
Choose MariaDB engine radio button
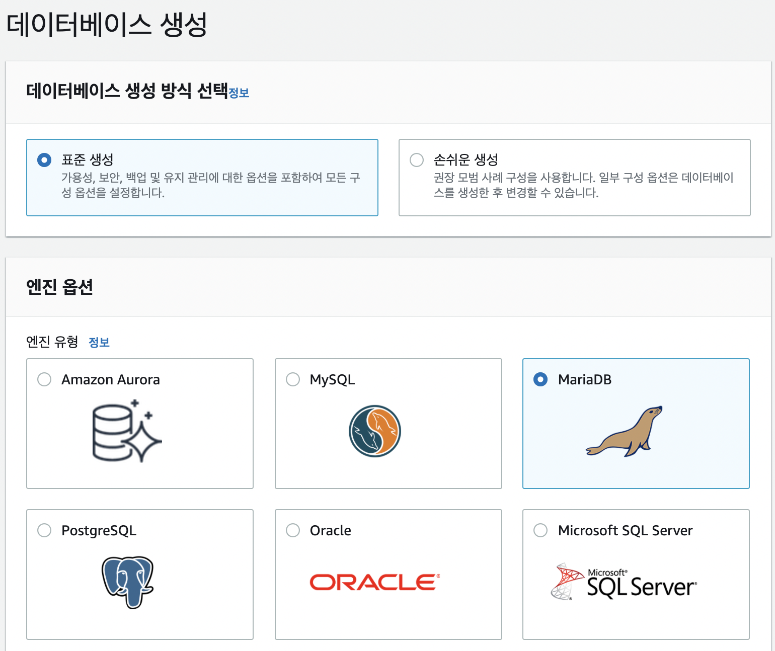click(540, 379)
